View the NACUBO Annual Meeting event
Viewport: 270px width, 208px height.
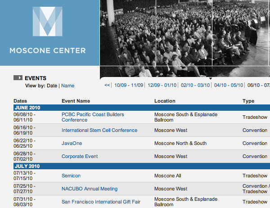90,189
